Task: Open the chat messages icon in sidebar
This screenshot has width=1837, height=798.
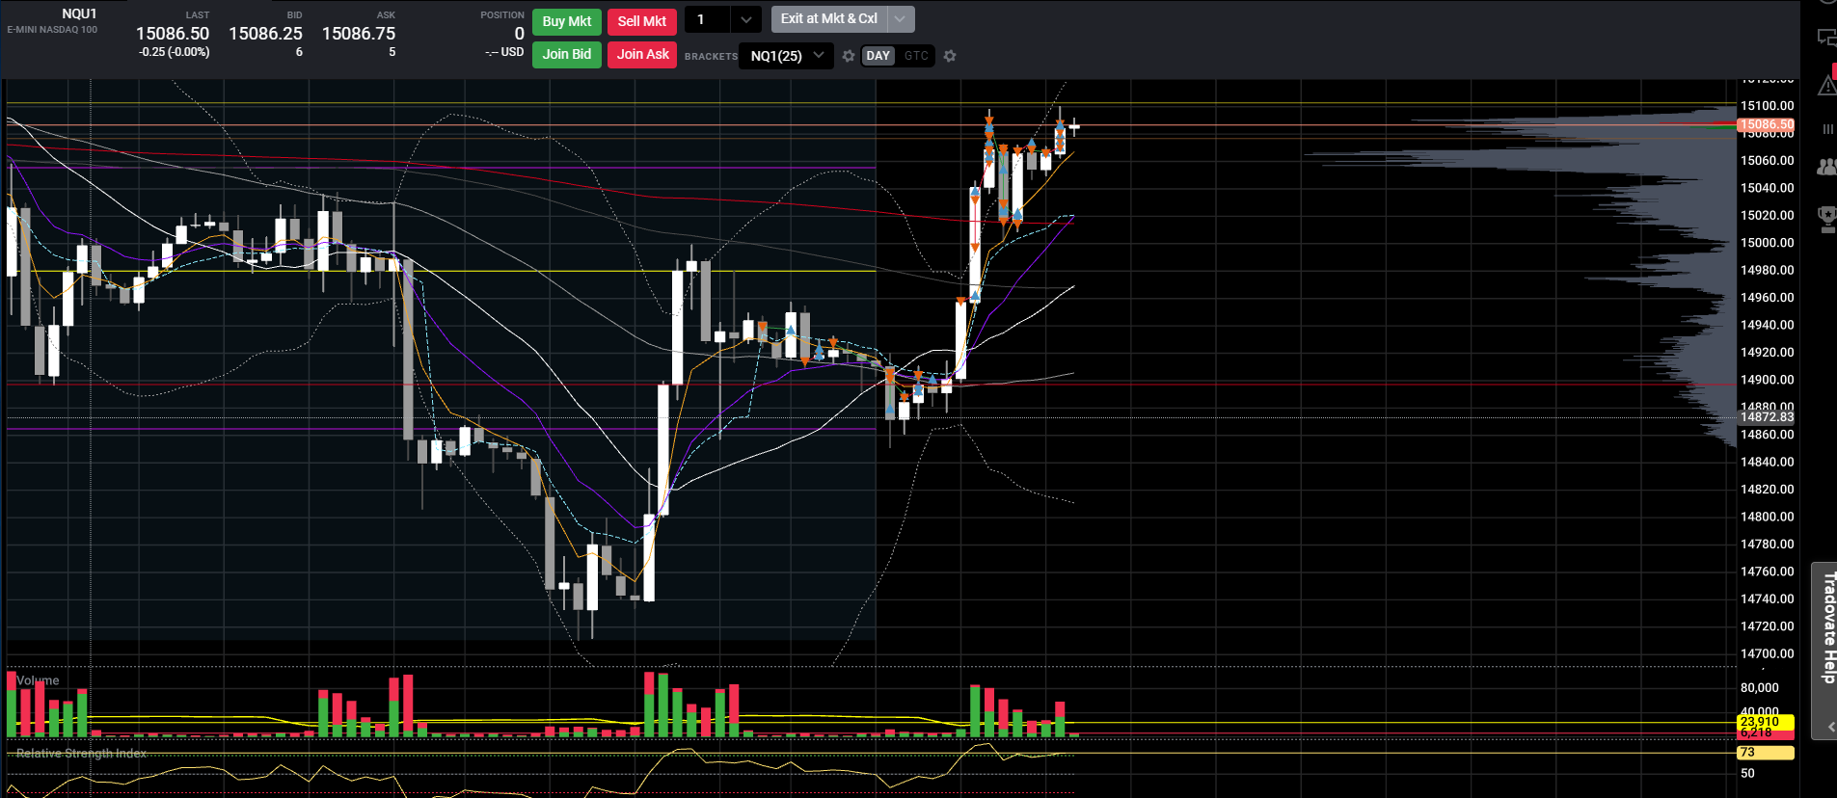Action: tap(1826, 38)
